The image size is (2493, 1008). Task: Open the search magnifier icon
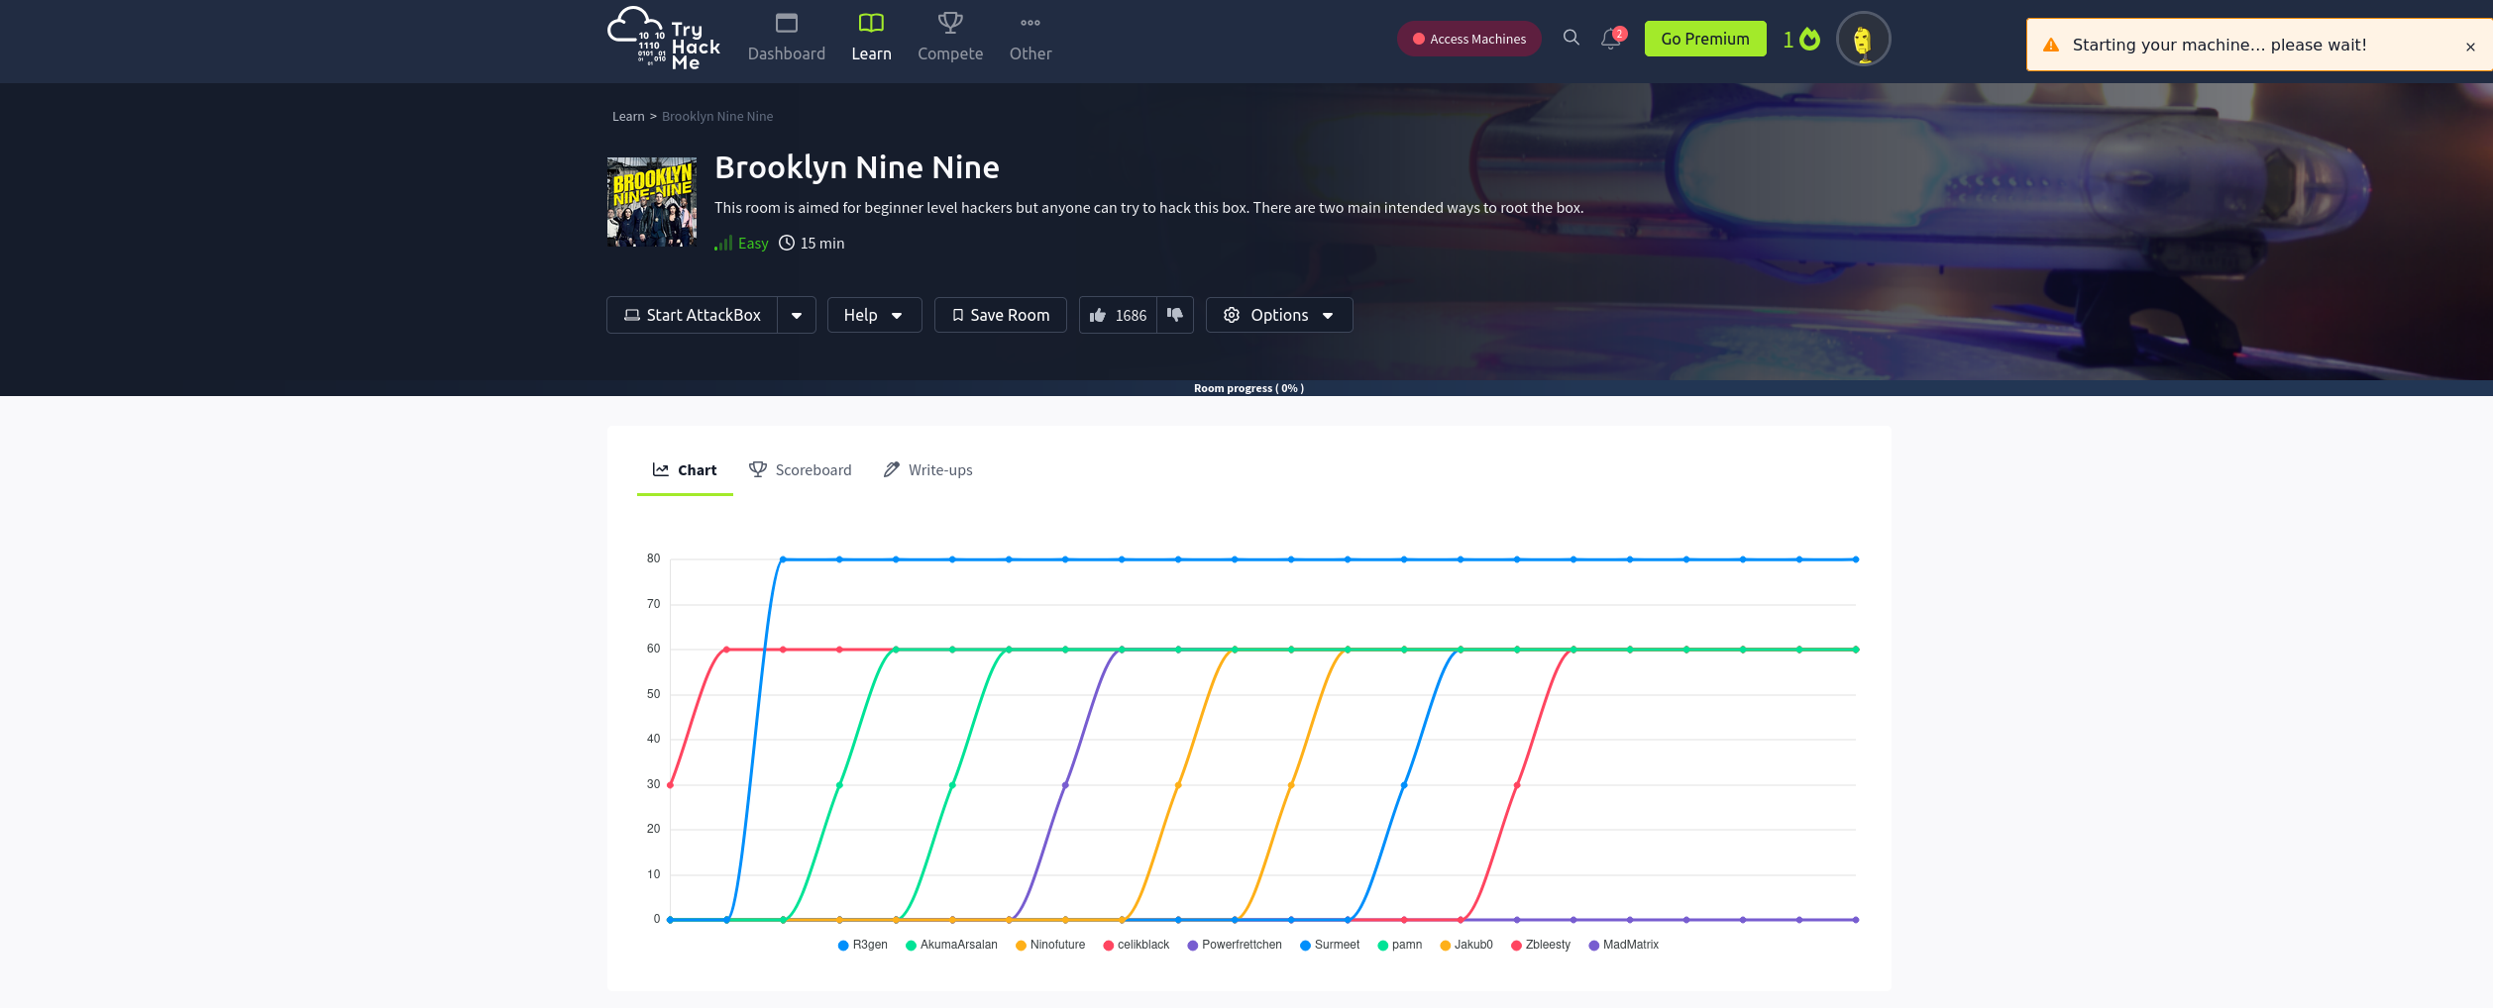tap(1571, 38)
